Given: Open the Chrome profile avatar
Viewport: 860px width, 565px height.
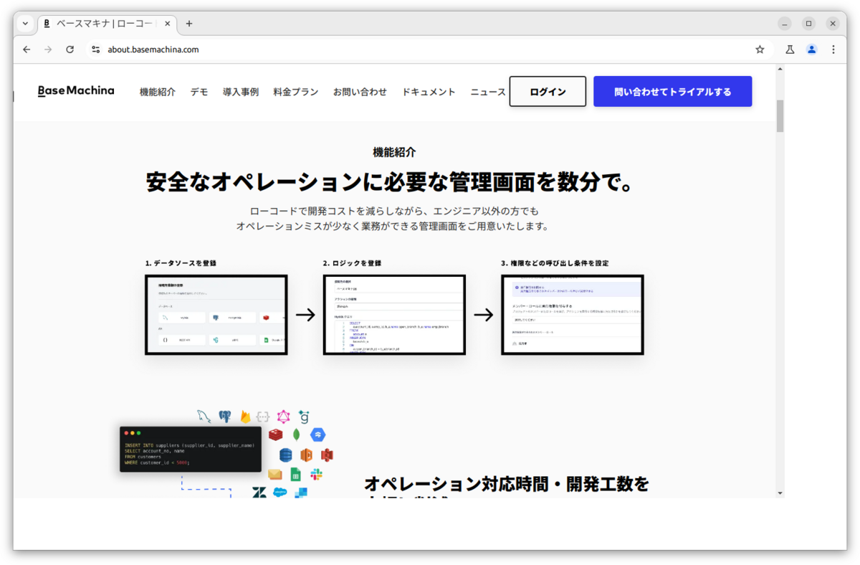Looking at the screenshot, I should tap(811, 49).
